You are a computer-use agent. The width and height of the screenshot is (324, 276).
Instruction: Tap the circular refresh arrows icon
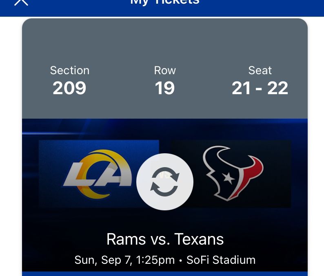click(165, 182)
